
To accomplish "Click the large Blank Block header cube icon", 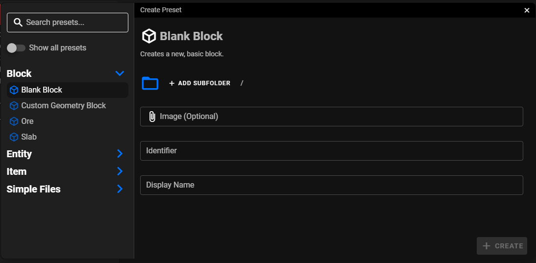I will coord(148,36).
